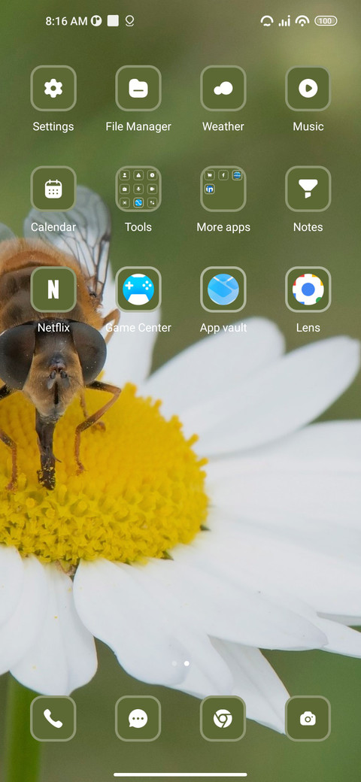Tap LinkedIn icon in More apps folder

click(210, 189)
